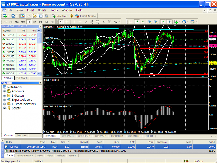Screen dimensions: 218x164
Task: Select the Crosshair tool
Action: coord(67,22)
